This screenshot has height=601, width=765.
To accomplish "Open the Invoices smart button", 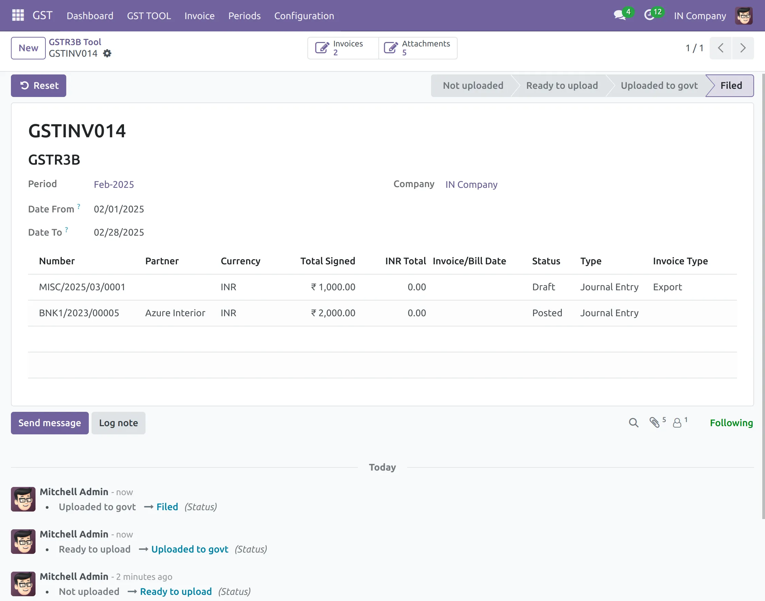I will click(x=343, y=48).
